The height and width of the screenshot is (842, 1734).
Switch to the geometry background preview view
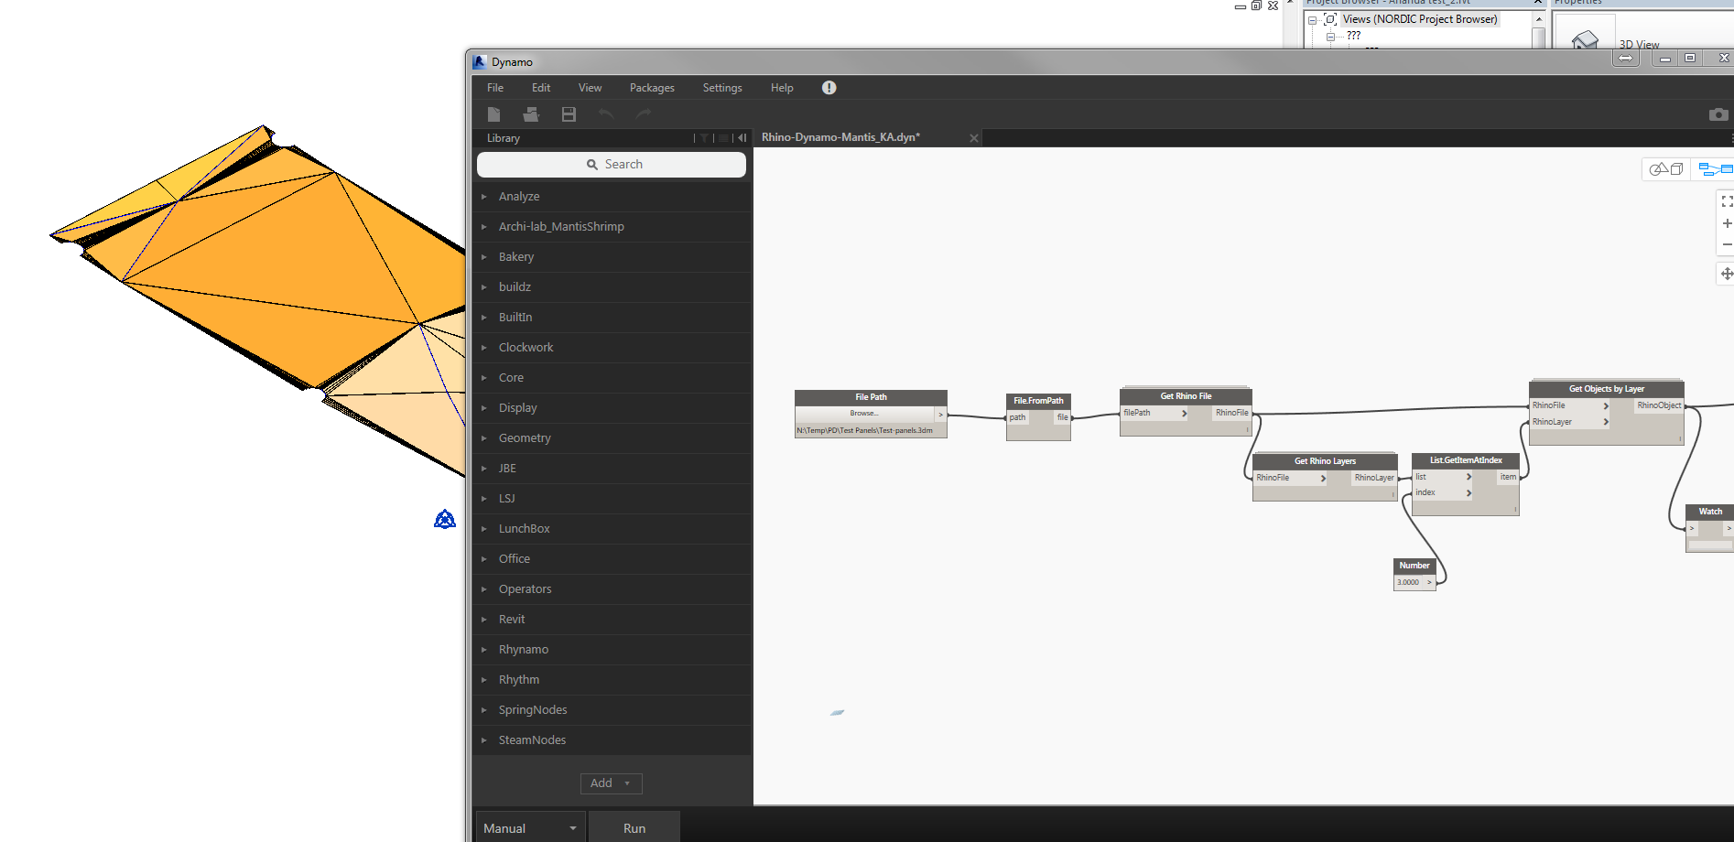pyautogui.click(x=1666, y=169)
